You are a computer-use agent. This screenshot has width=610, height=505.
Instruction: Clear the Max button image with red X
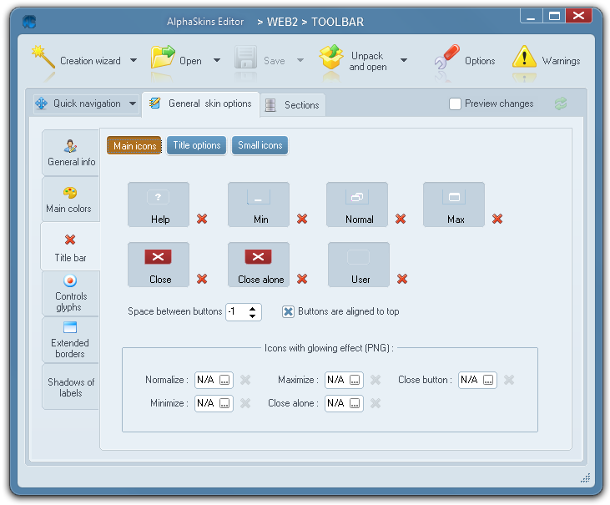tap(497, 219)
